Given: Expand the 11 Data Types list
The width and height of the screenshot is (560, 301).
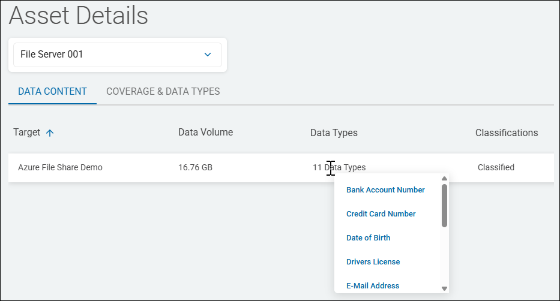Looking at the screenshot, I should [339, 168].
